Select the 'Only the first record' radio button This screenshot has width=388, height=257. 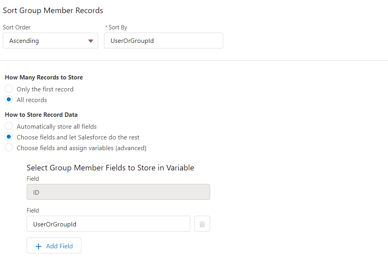[x=9, y=89]
